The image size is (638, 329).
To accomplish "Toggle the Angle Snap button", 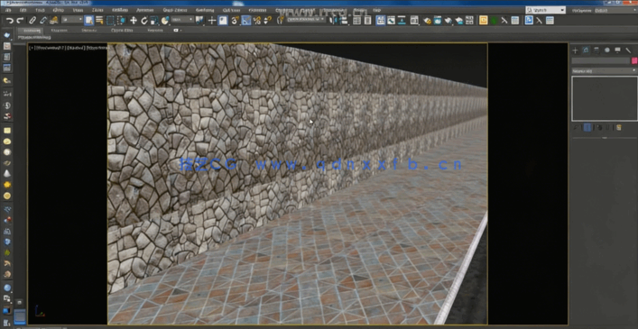I will click(245, 21).
